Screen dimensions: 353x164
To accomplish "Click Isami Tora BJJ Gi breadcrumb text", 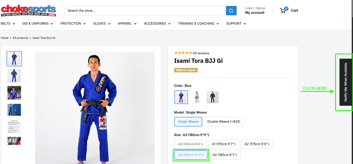I will point(44,38).
